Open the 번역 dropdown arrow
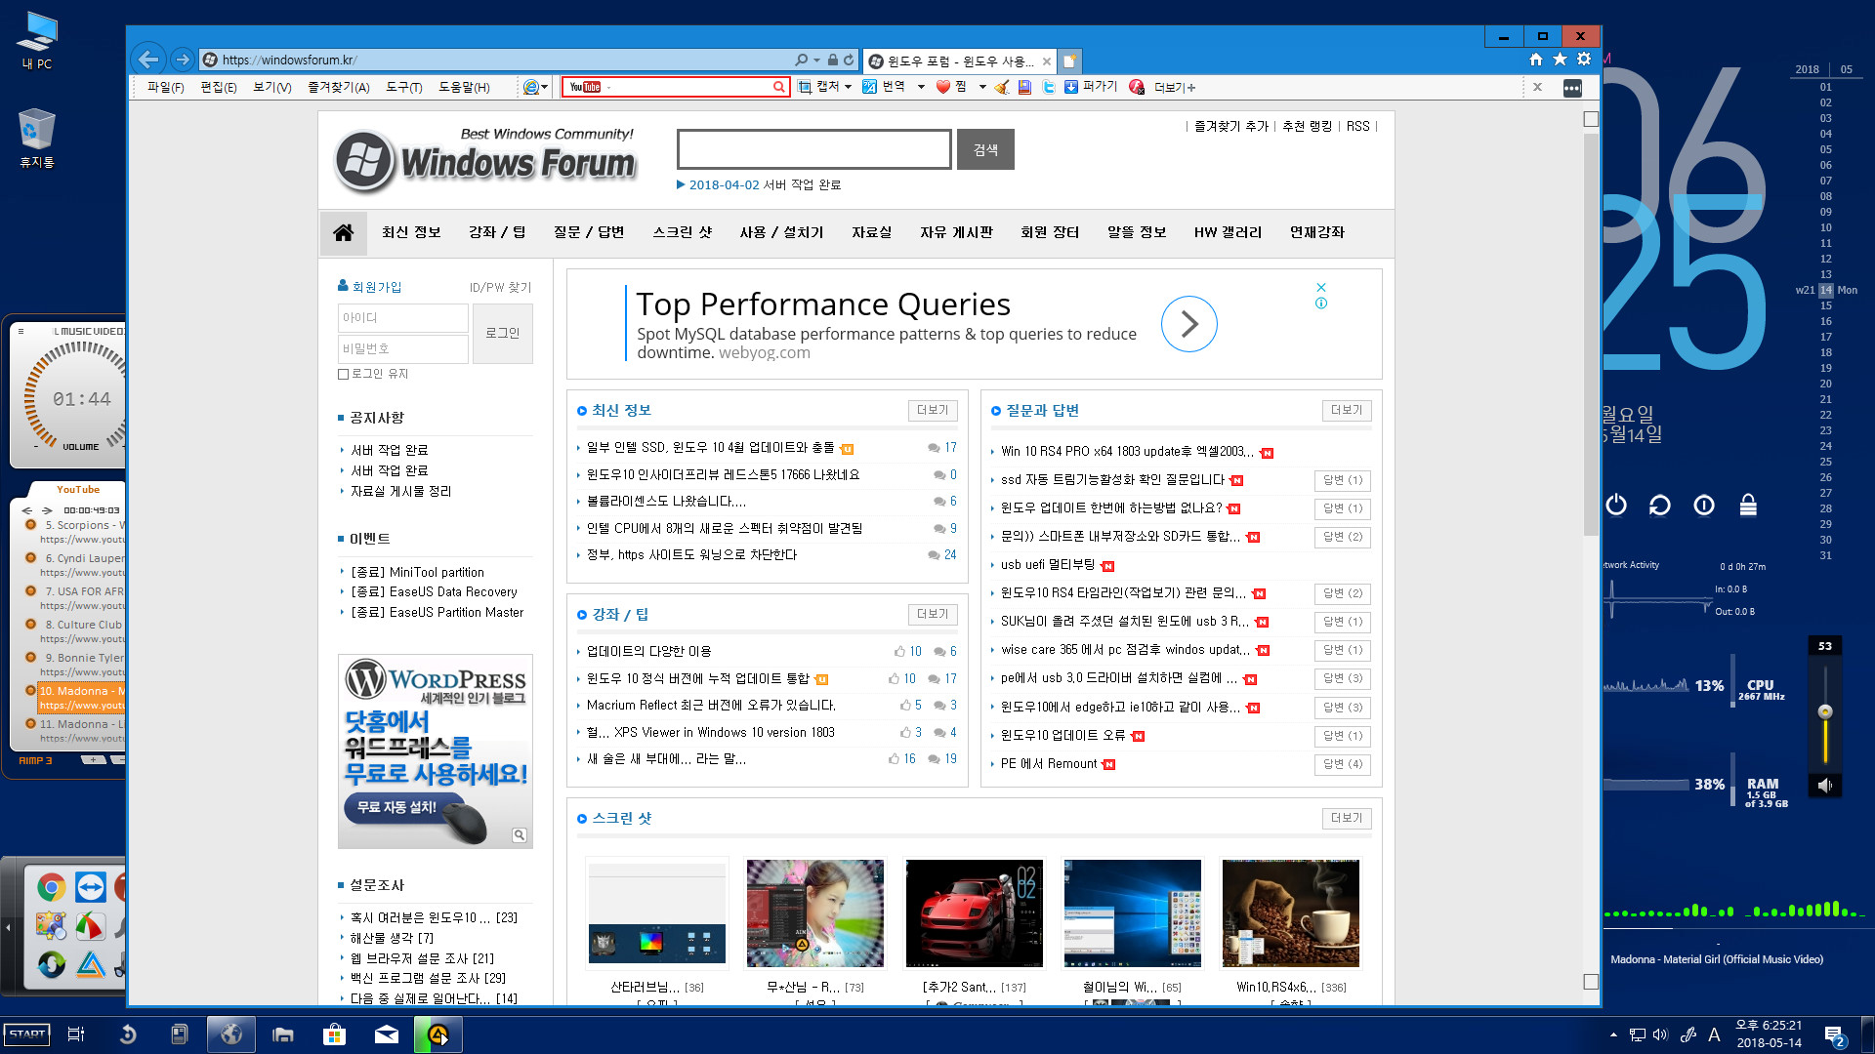The width and height of the screenshot is (1875, 1054). tap(921, 87)
